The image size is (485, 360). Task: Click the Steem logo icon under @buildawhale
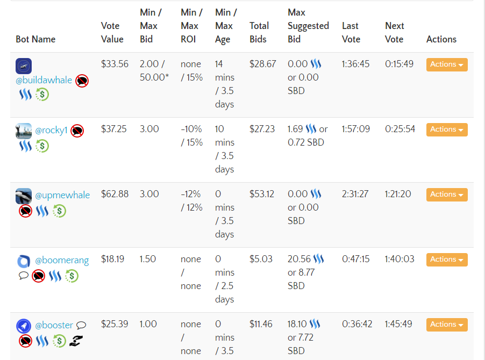[x=25, y=94]
